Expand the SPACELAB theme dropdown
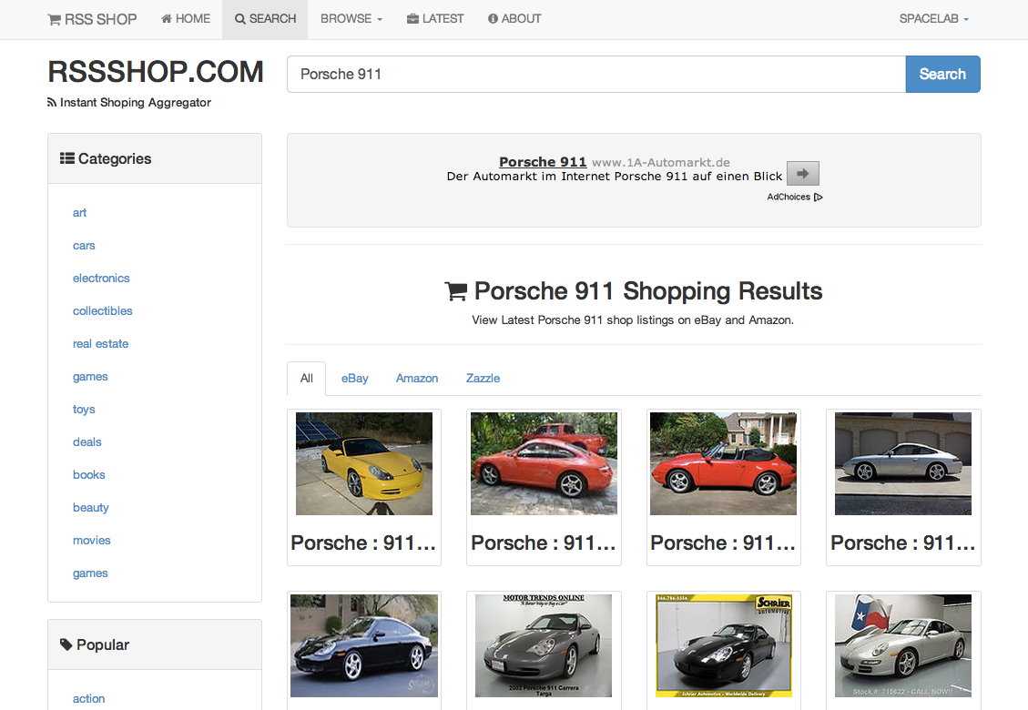This screenshot has width=1028, height=710. point(933,19)
